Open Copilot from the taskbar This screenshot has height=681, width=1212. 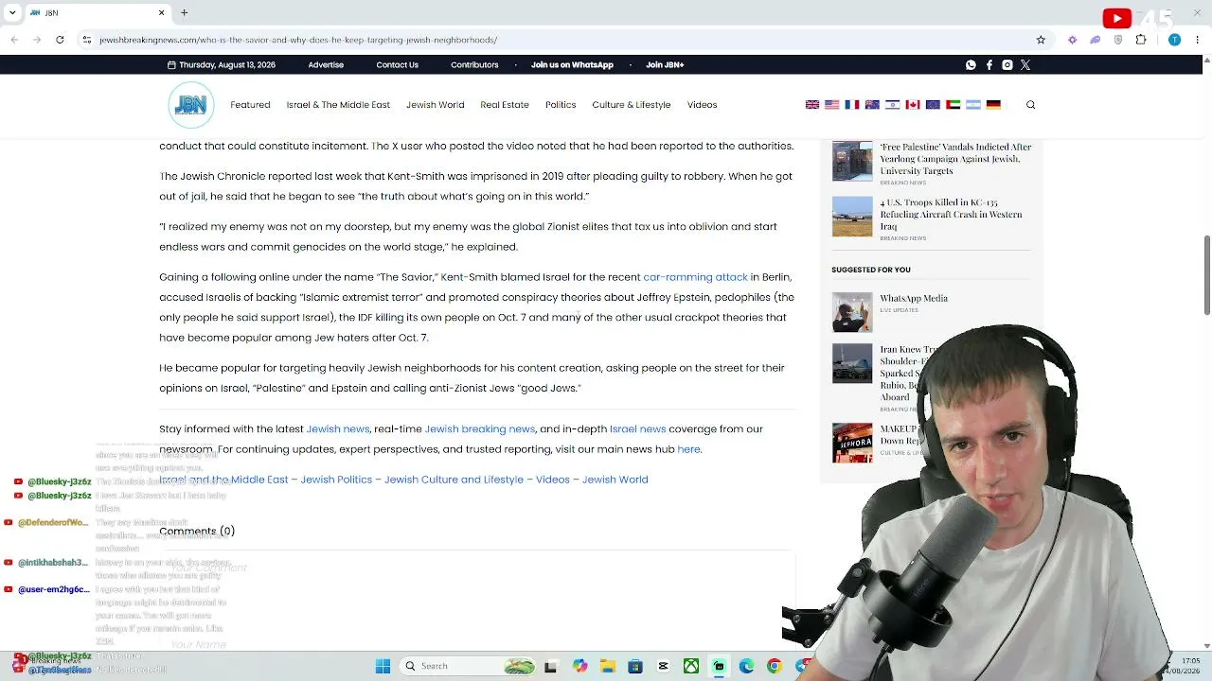[579, 666]
